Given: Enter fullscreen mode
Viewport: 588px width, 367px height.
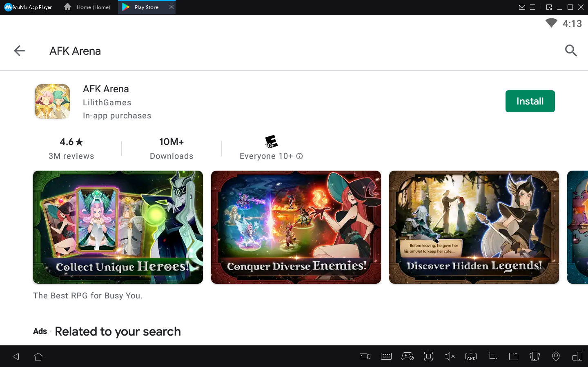Looking at the screenshot, I should pyautogui.click(x=428, y=356).
